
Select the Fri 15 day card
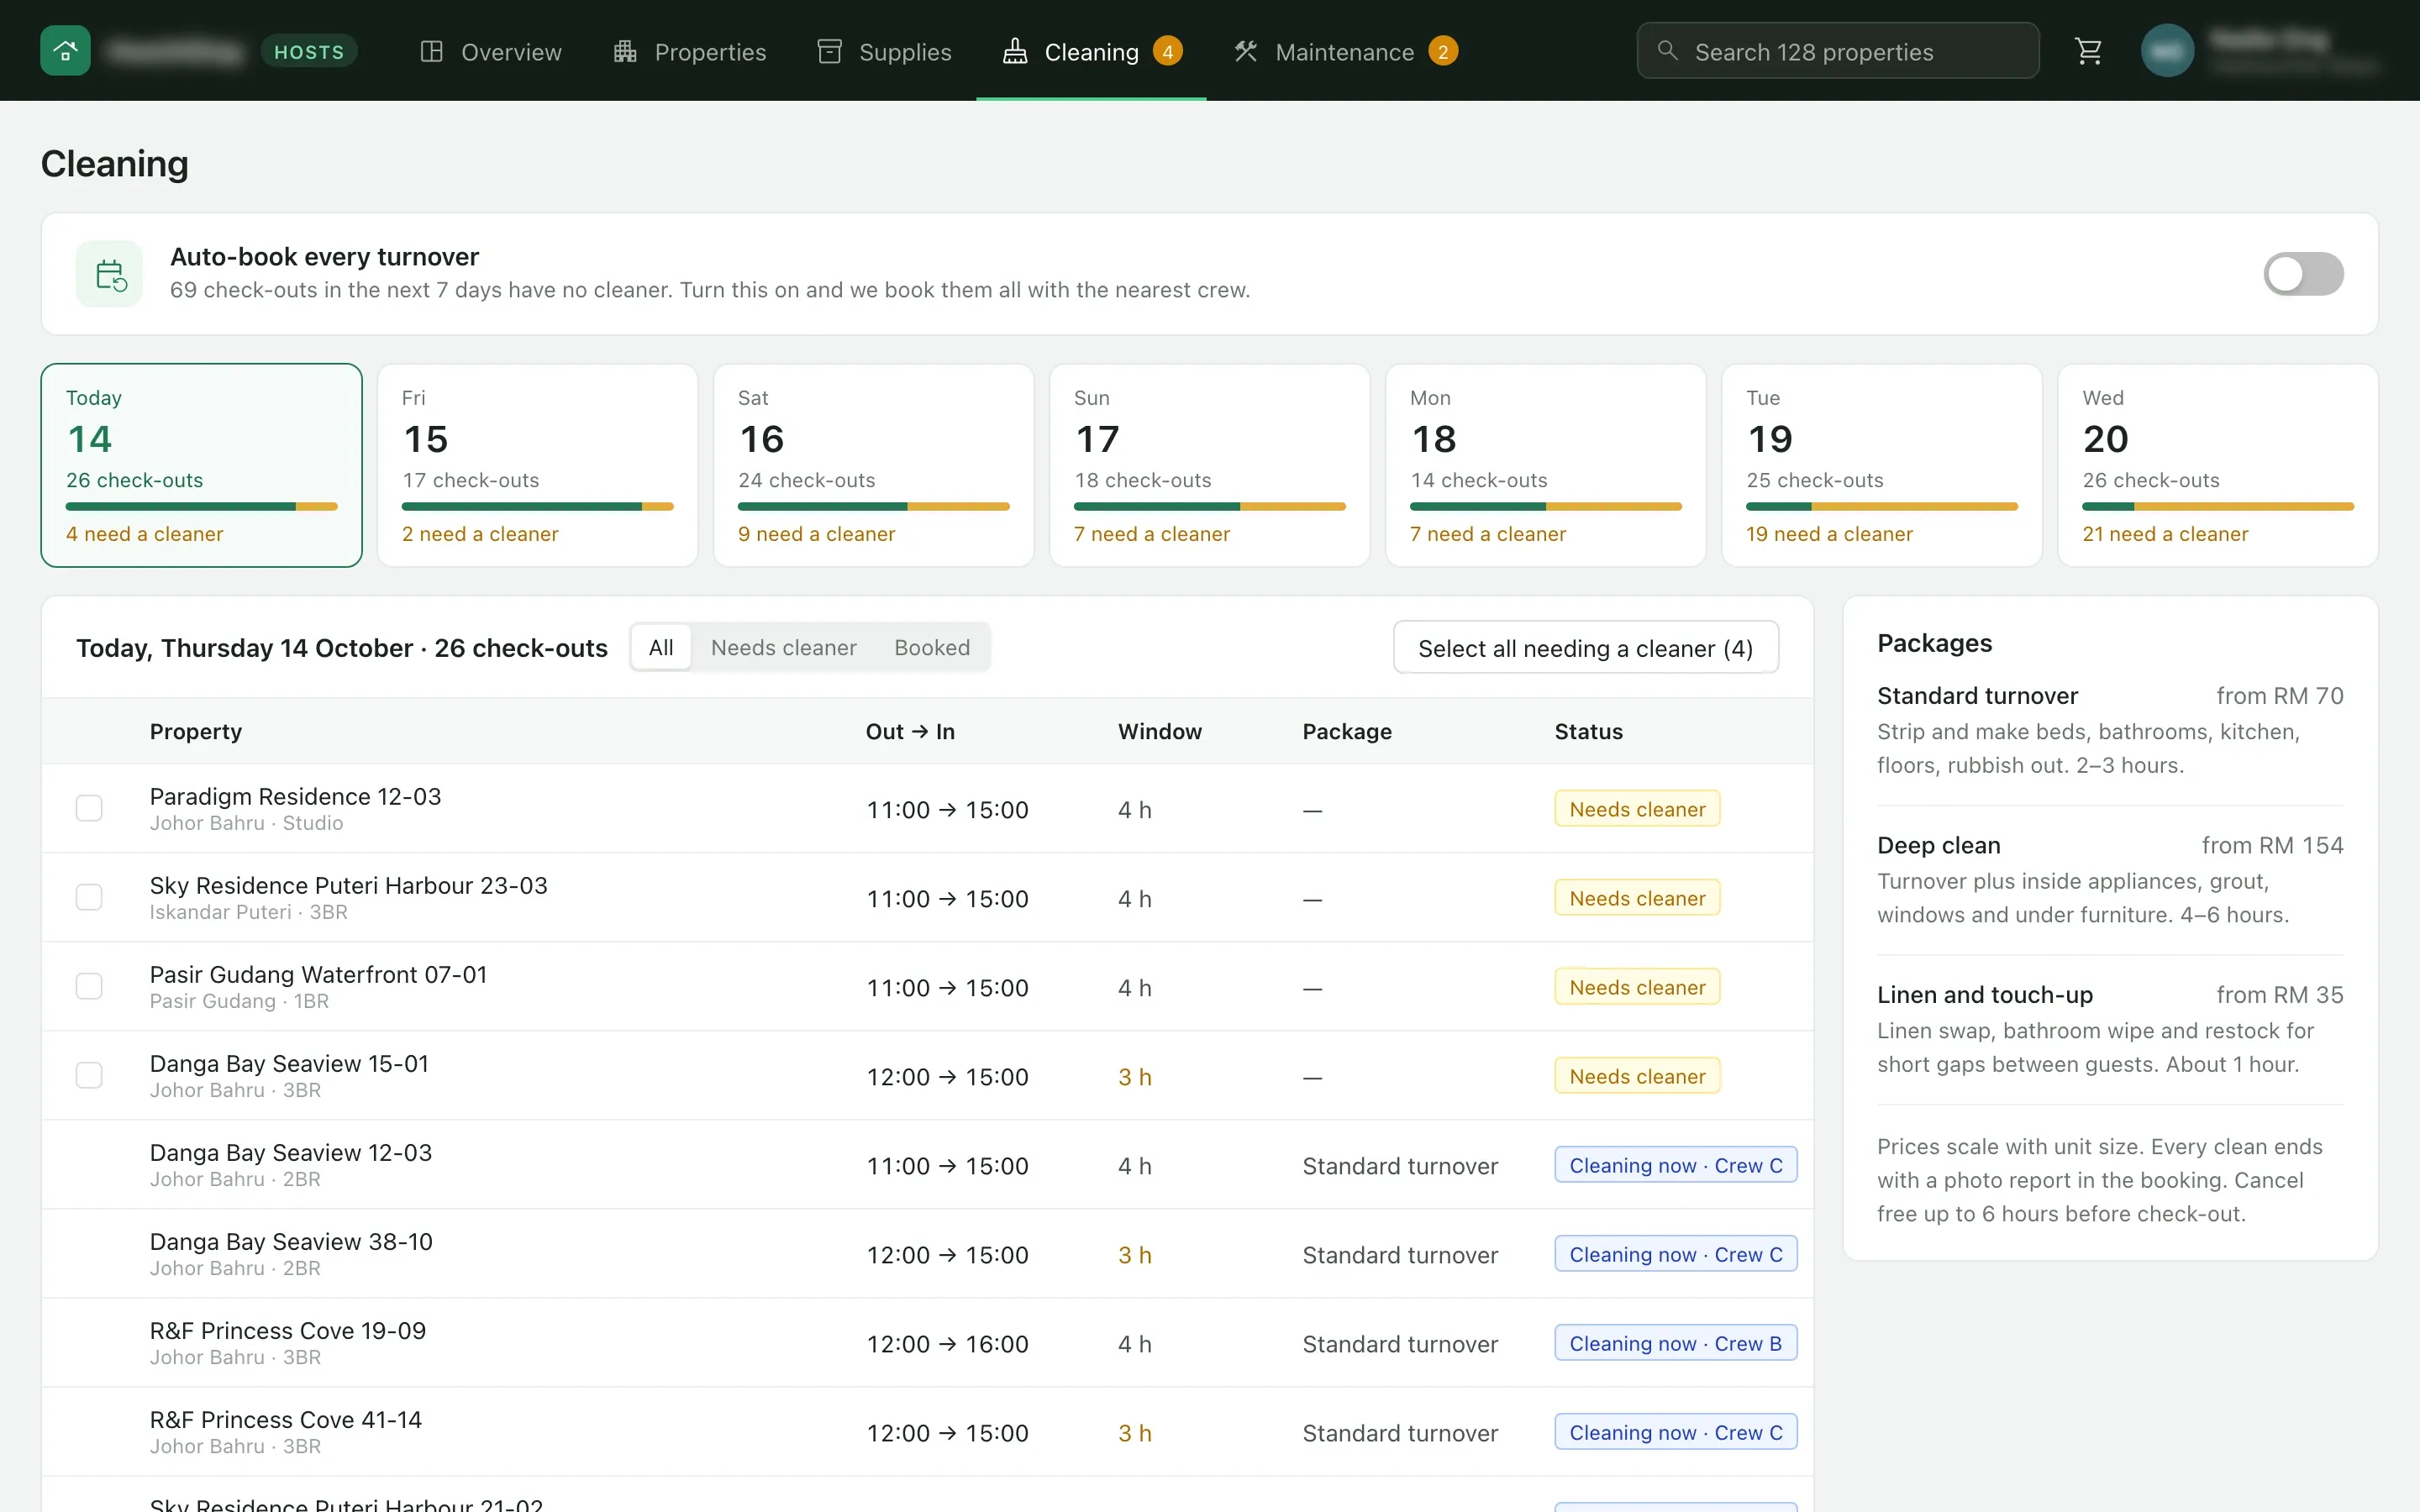[x=537, y=465]
